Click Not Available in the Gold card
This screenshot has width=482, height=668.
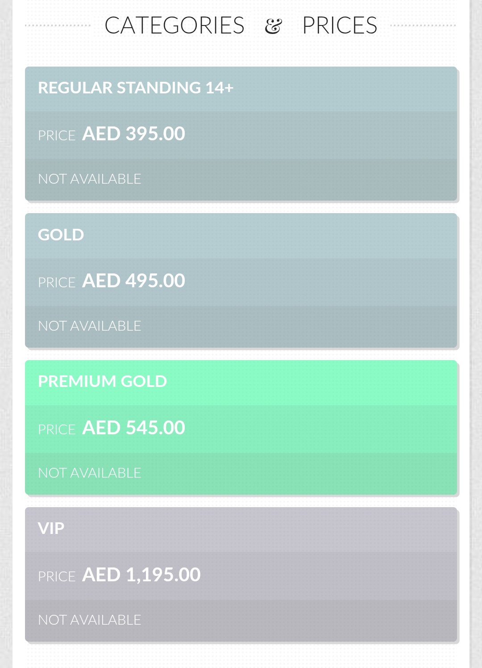(x=90, y=326)
